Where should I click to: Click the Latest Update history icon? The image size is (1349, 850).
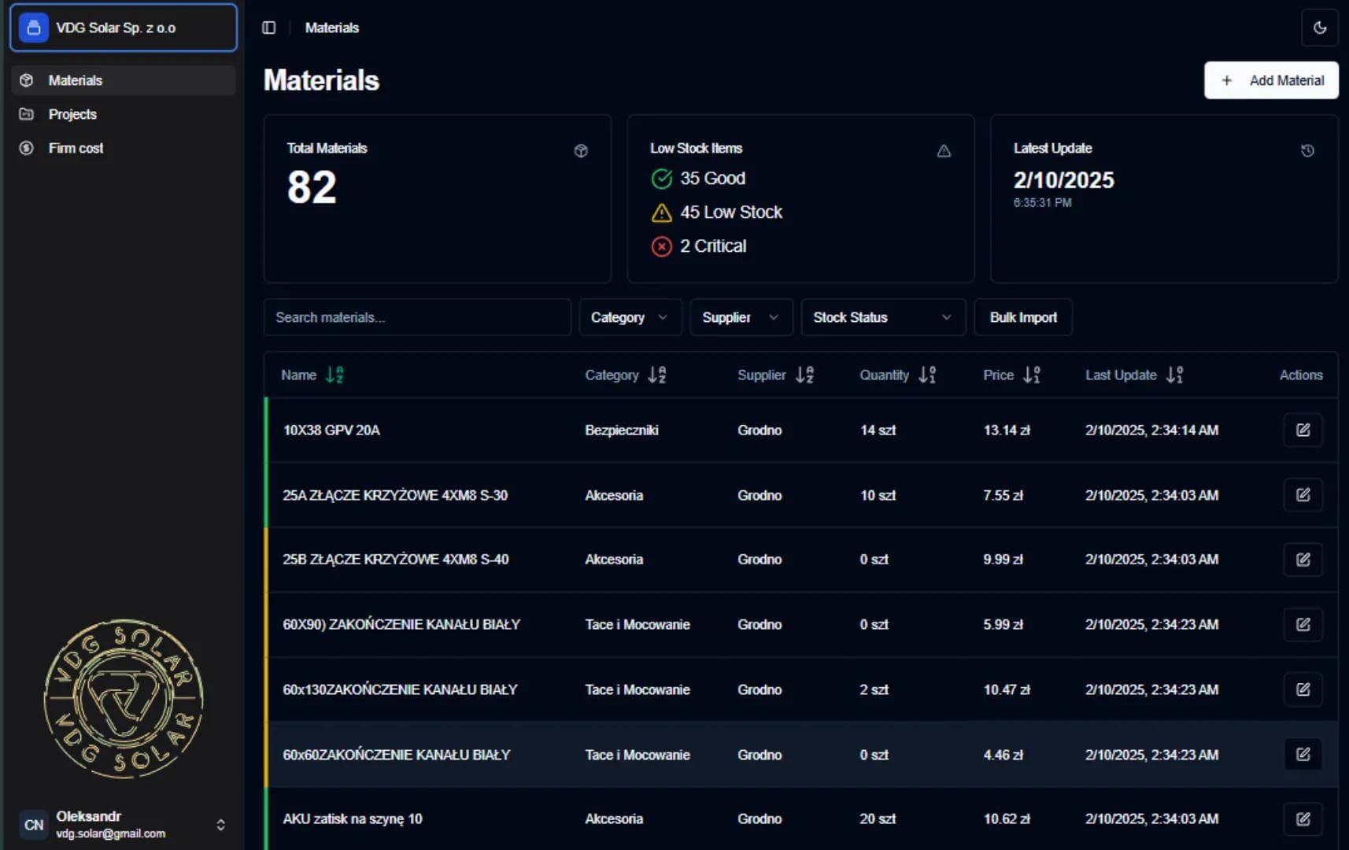pos(1308,150)
